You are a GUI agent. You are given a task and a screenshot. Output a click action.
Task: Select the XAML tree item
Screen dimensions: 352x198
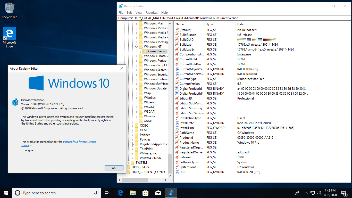click(148, 121)
